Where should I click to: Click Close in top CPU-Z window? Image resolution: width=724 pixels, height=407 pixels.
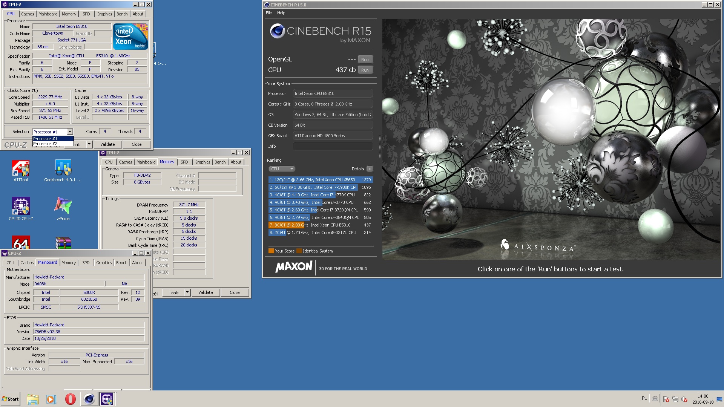[137, 144]
